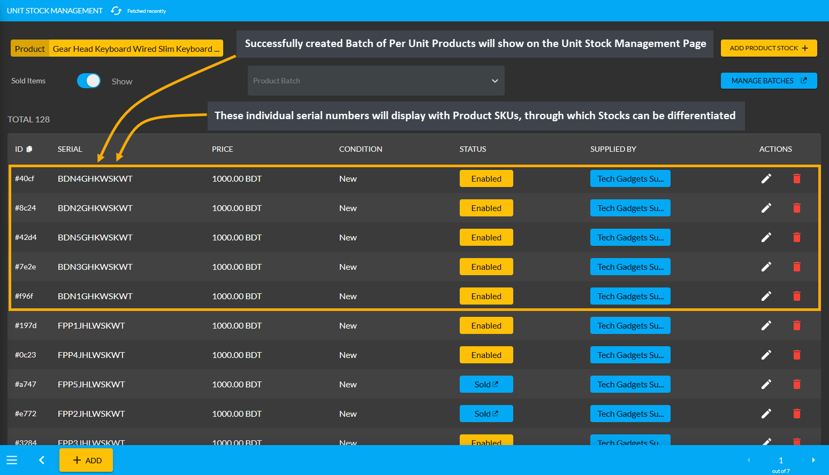Click the ADD button in bottom bar
This screenshot has width=829, height=475.
coord(86,460)
